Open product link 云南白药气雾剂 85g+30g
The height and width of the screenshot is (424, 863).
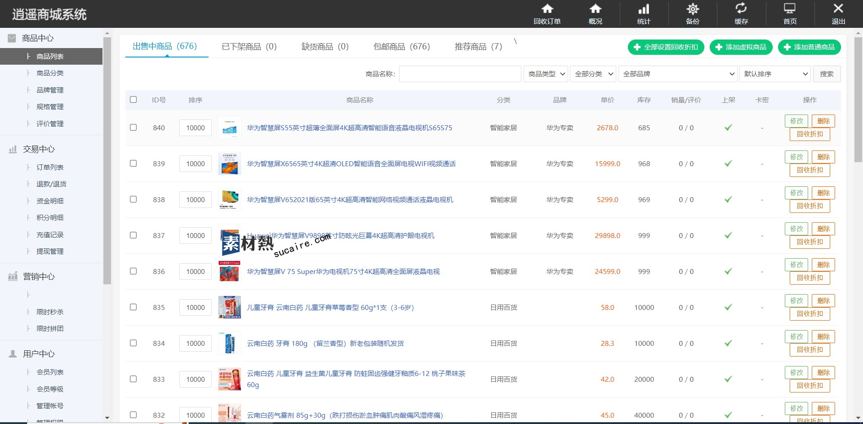tap(345, 415)
